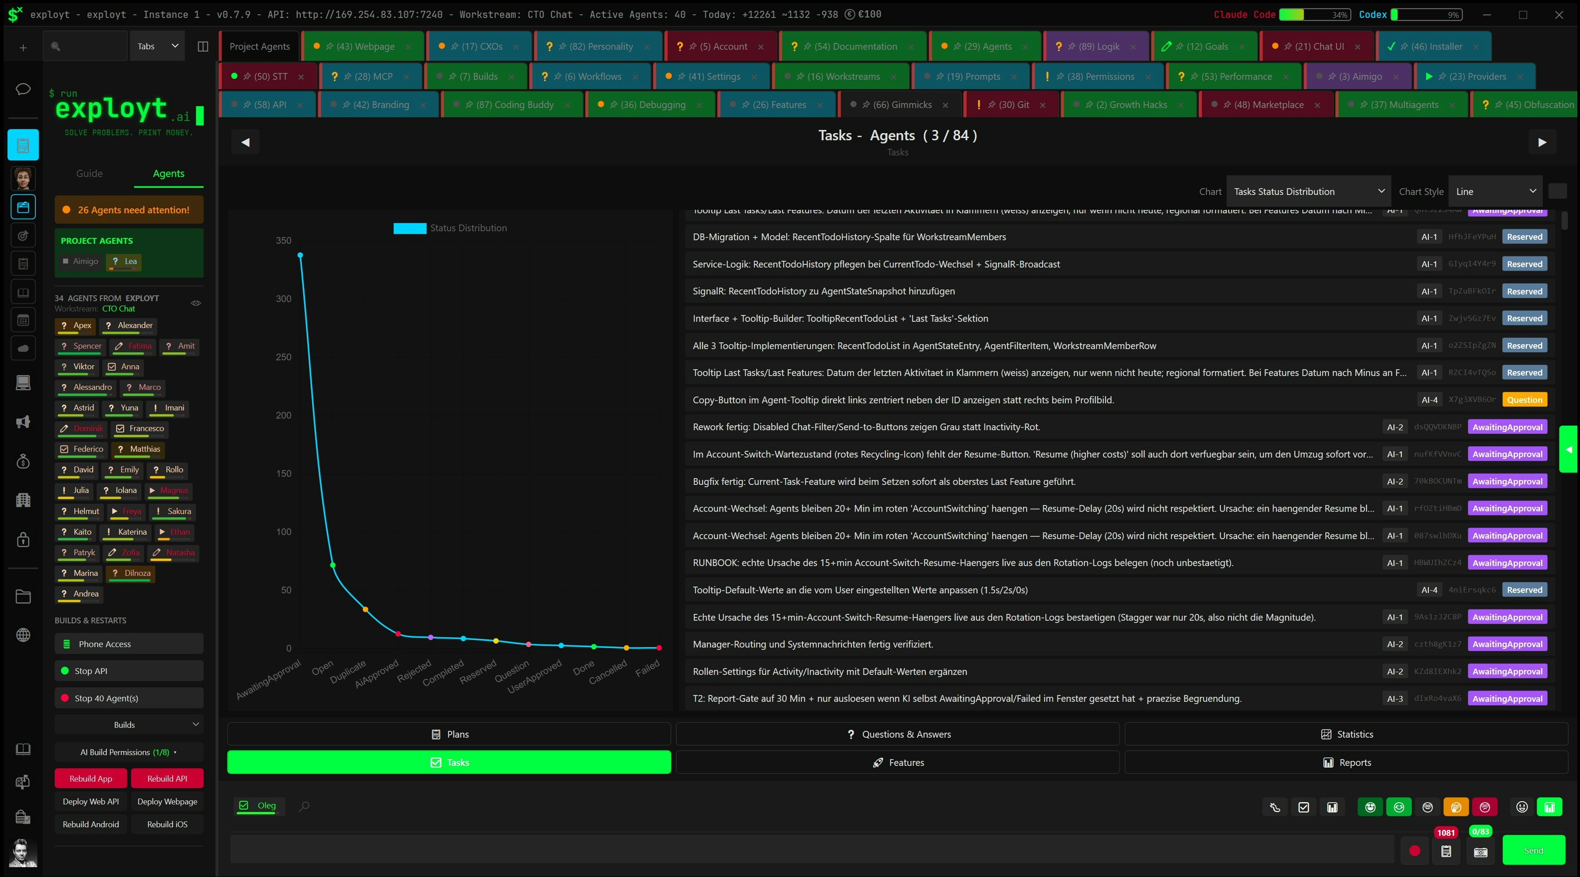Screen dimensions: 1580x877
Task: Click the Stop API button
Action: click(x=129, y=671)
